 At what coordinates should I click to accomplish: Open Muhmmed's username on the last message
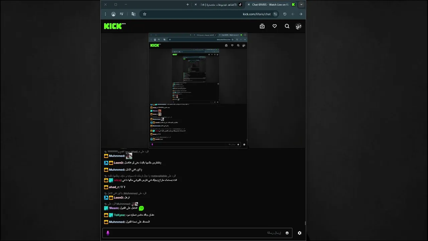pyautogui.click(x=117, y=222)
